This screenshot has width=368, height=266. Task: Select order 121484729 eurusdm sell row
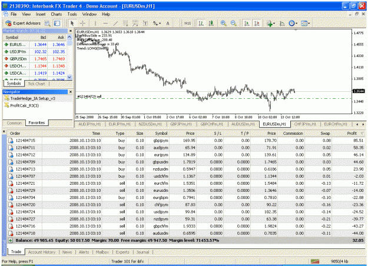tap(186, 191)
